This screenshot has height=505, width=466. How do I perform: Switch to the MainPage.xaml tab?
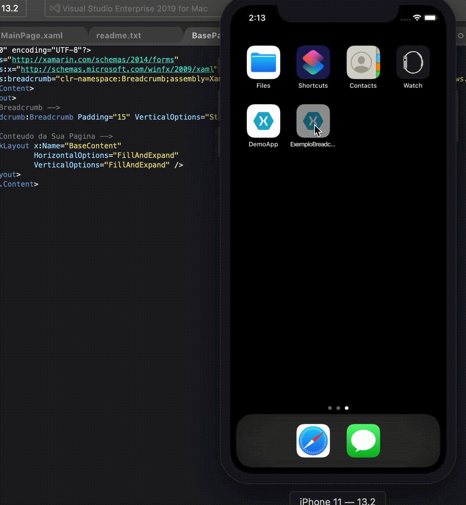(32, 36)
